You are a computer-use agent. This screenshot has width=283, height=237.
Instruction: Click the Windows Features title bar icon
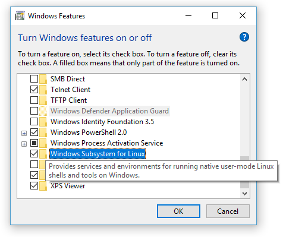(20, 16)
